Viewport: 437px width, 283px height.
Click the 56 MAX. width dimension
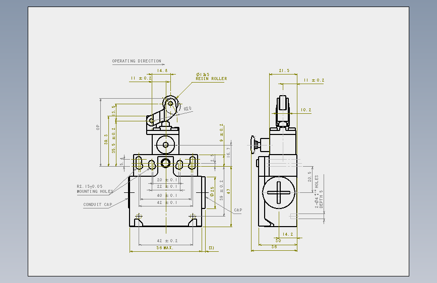tap(165, 248)
